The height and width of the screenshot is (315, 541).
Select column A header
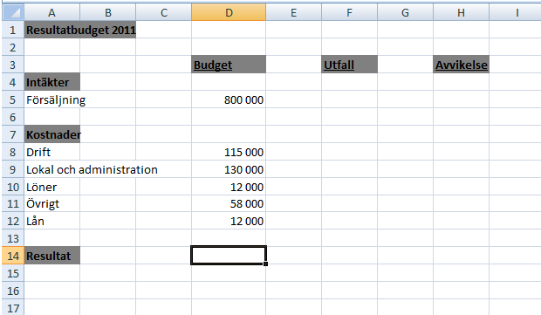51,13
